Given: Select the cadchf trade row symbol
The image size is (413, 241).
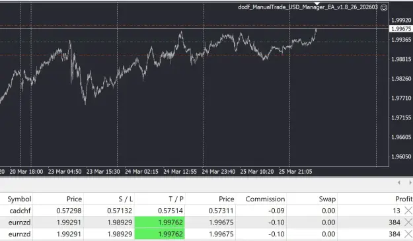Looking at the screenshot, I should pos(20,211).
